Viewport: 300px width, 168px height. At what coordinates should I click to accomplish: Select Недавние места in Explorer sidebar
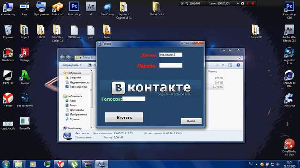coord(77,82)
